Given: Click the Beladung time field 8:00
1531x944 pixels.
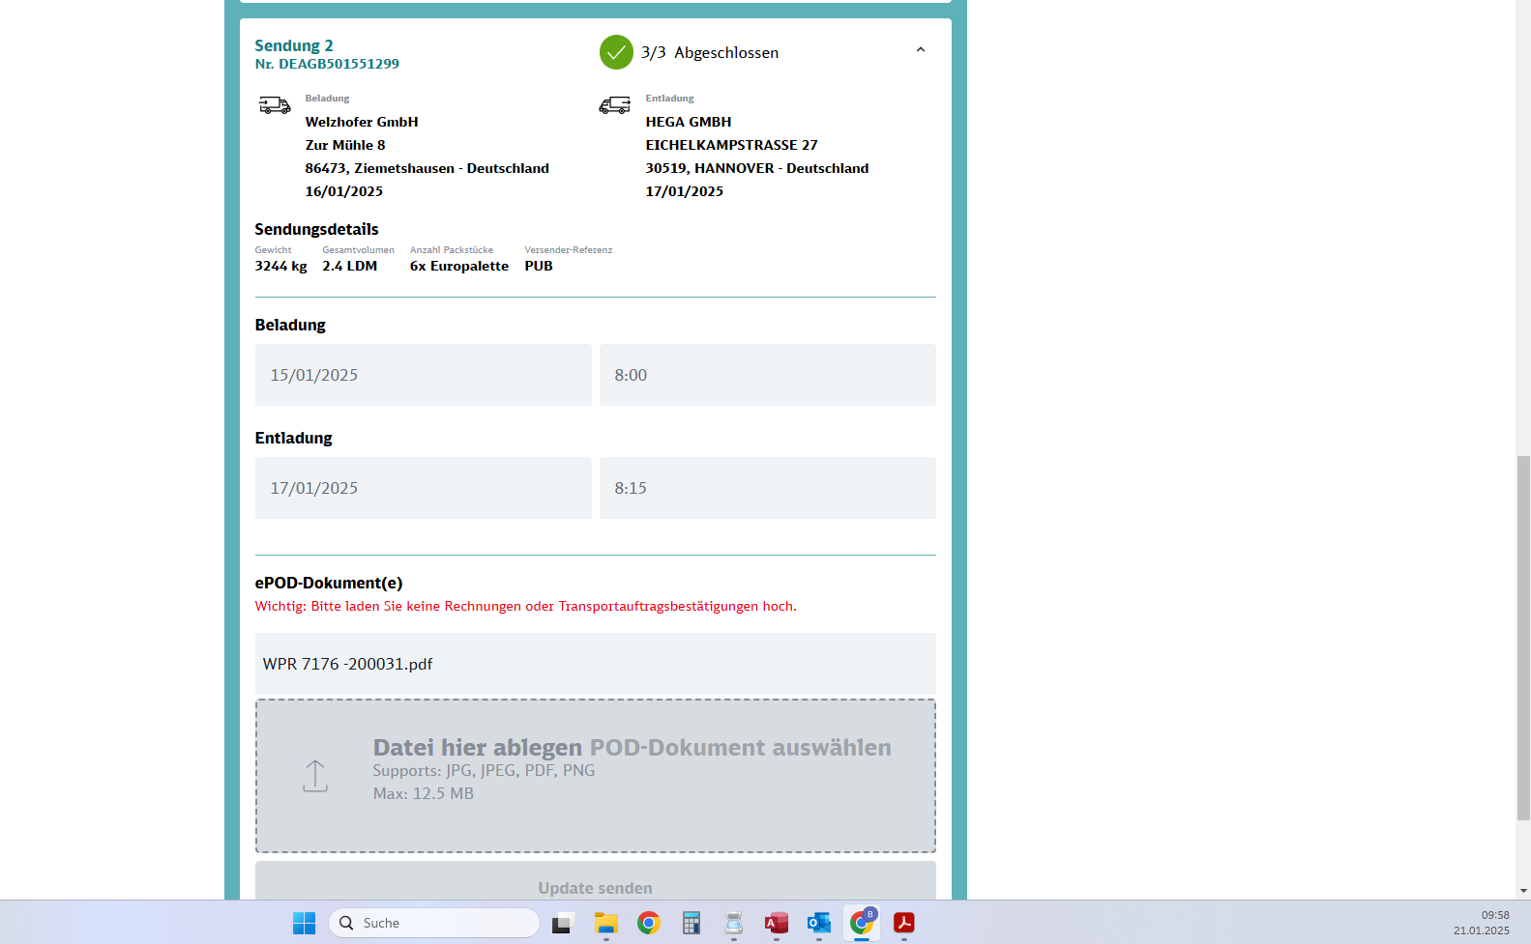Looking at the screenshot, I should pyautogui.click(x=767, y=375).
